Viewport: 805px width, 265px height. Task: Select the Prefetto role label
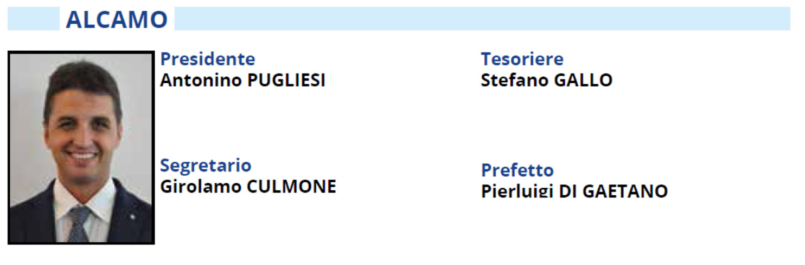click(x=517, y=170)
